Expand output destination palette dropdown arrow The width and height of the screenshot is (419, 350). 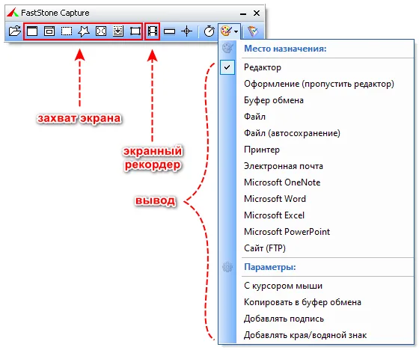(x=236, y=31)
